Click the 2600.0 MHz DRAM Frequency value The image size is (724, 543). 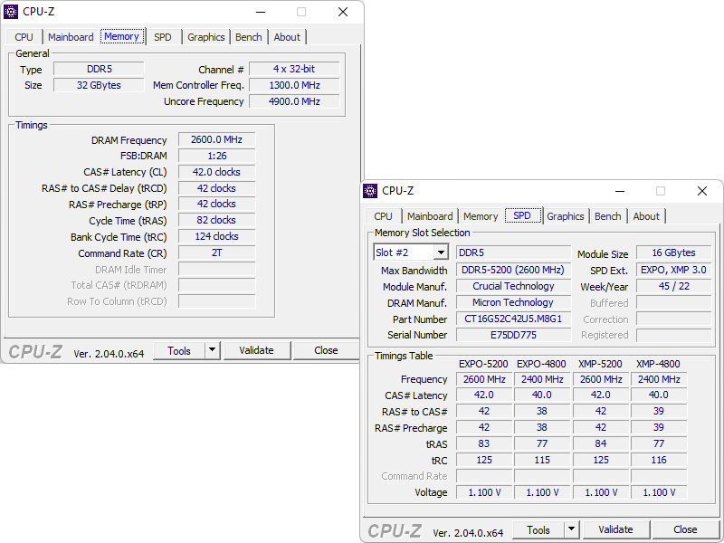point(216,139)
